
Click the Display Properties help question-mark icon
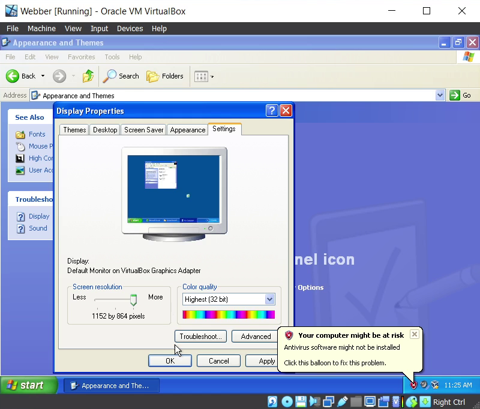click(x=272, y=111)
